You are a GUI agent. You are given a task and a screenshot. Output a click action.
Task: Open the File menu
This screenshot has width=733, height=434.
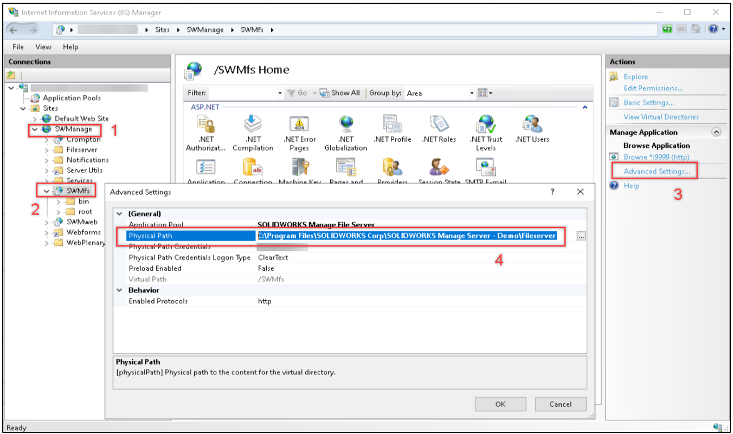[x=17, y=47]
